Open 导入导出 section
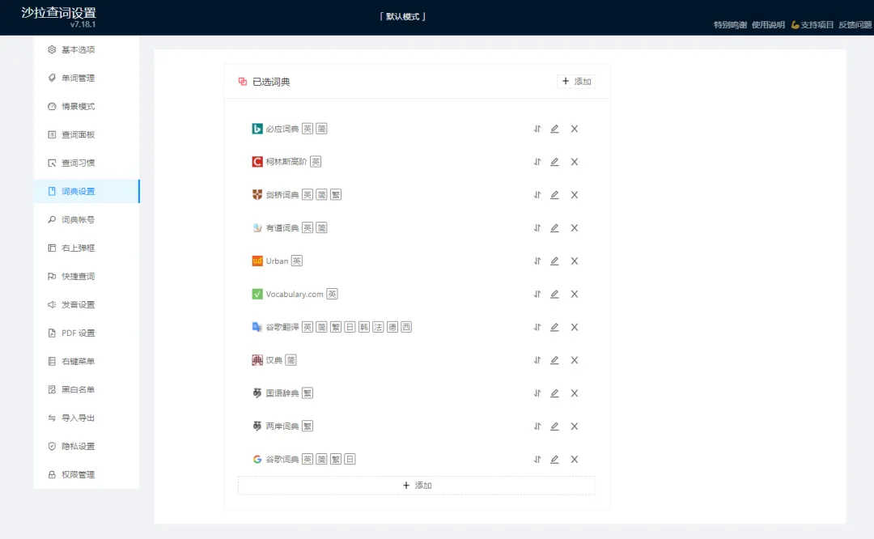Screen dimensions: 874x539 tap(87, 418)
